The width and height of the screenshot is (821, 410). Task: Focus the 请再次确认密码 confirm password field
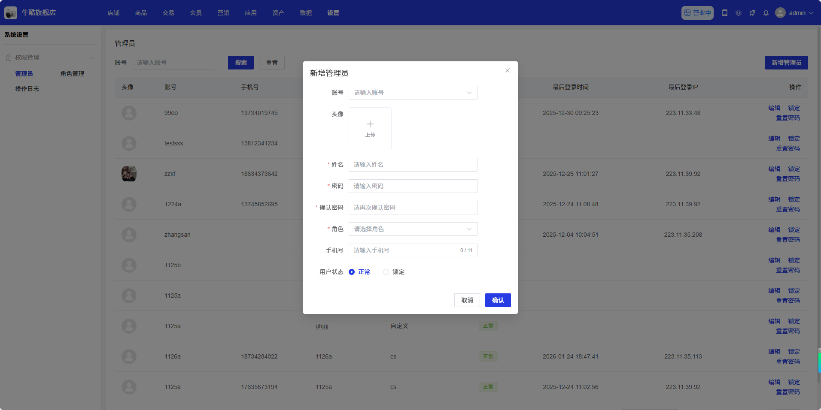coord(413,208)
